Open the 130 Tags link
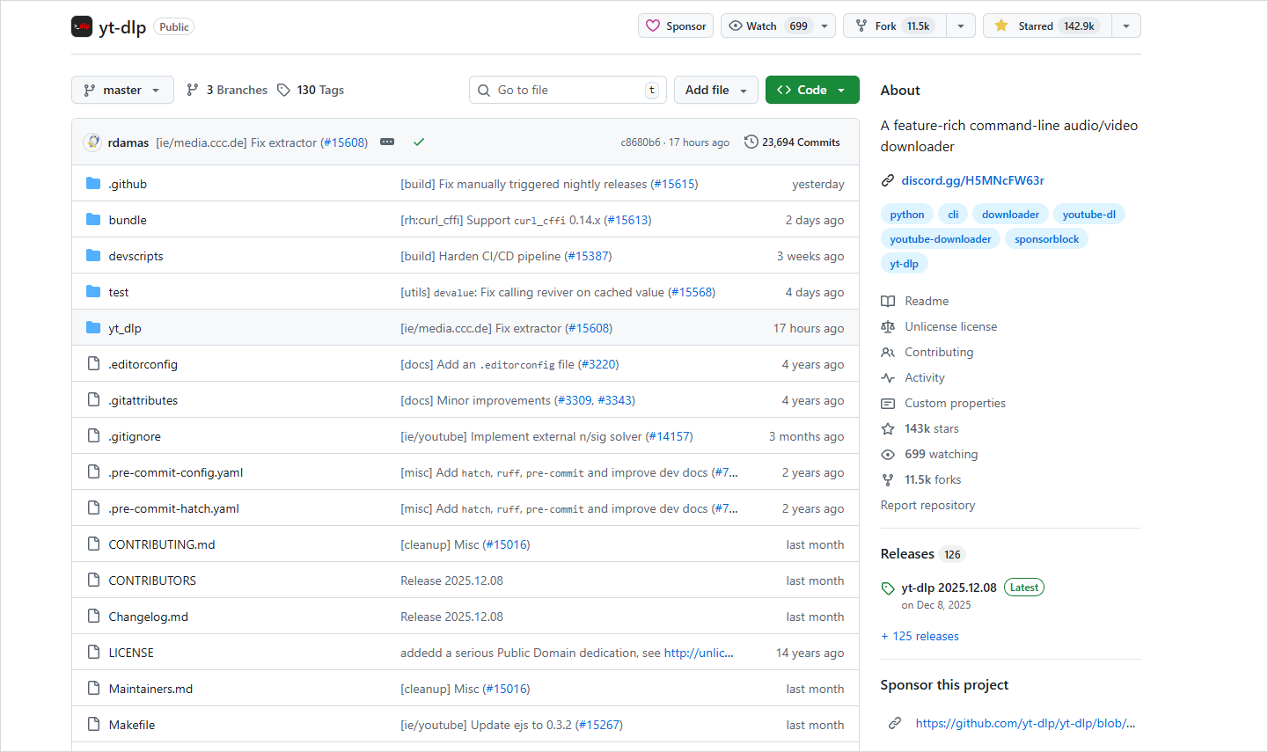The height and width of the screenshot is (752, 1268). pyautogui.click(x=311, y=90)
